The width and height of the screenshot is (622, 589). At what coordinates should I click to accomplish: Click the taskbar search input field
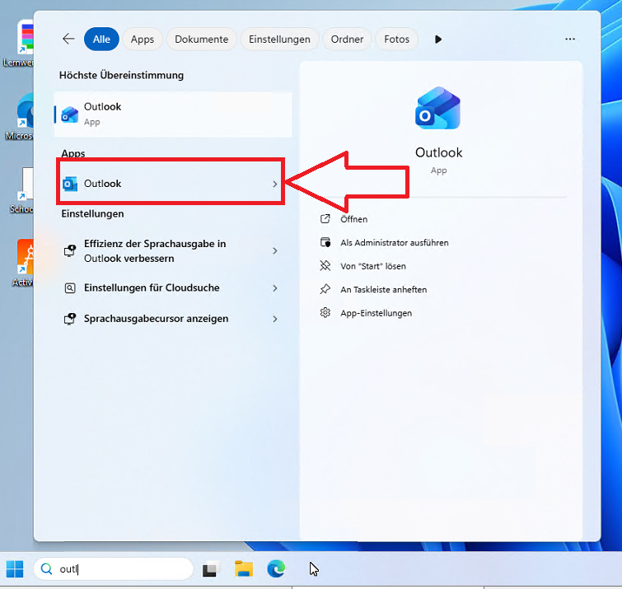115,568
